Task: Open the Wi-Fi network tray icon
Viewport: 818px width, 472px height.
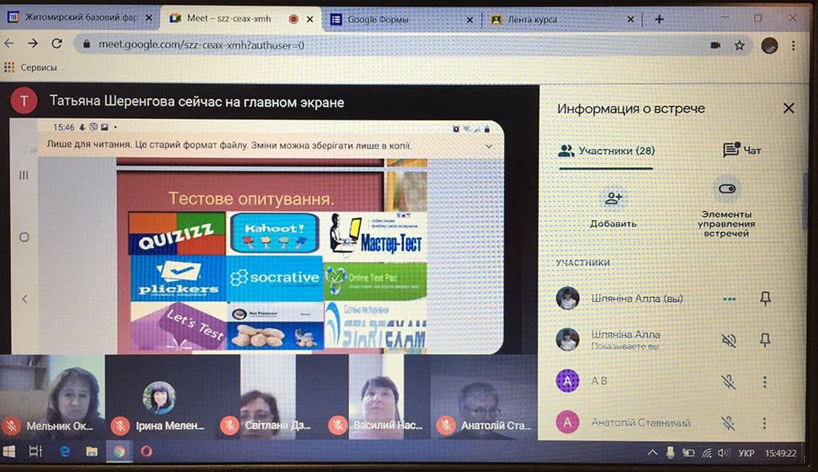Action: pyautogui.click(x=706, y=453)
